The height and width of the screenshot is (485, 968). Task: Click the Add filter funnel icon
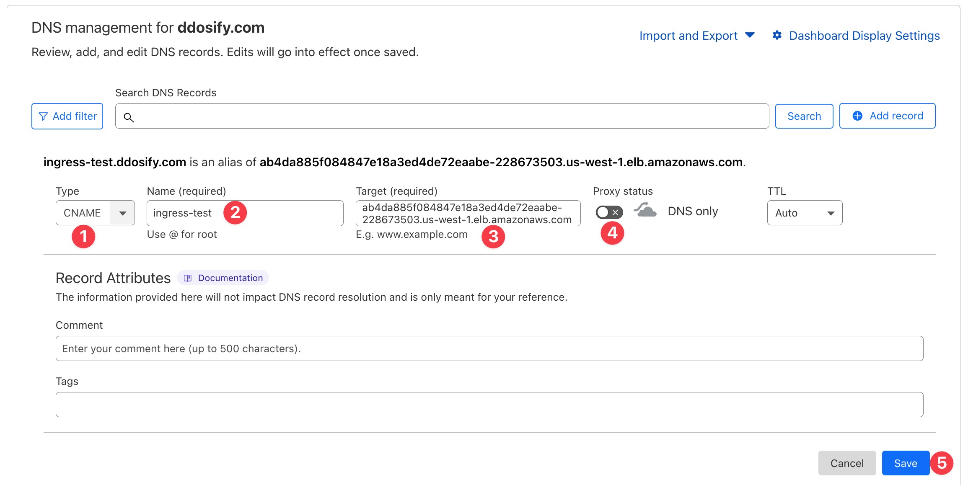click(x=44, y=116)
